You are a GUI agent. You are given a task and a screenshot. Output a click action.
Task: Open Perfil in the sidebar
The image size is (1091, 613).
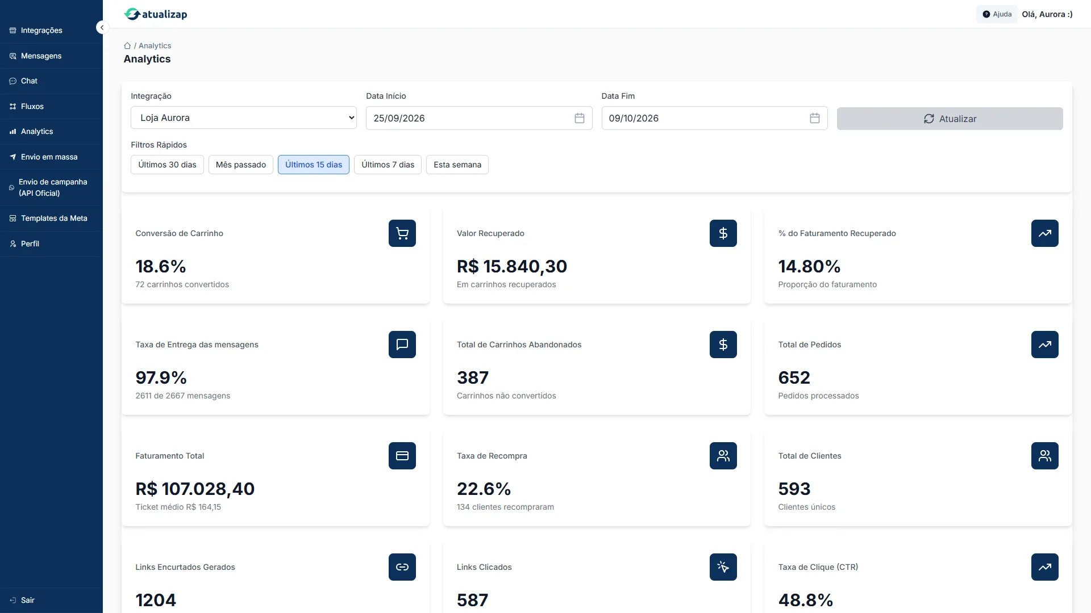[x=51, y=244]
